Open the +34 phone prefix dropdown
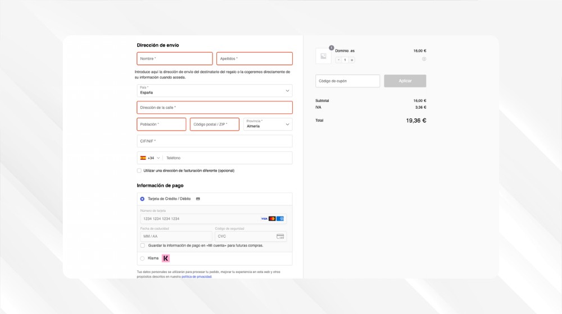 pyautogui.click(x=150, y=158)
